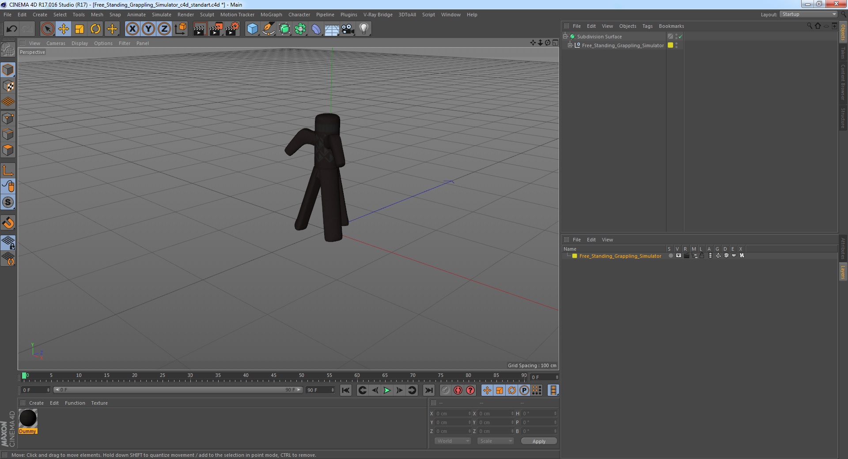848x459 pixels.
Task: Activate the Rotate tool
Action: click(95, 29)
